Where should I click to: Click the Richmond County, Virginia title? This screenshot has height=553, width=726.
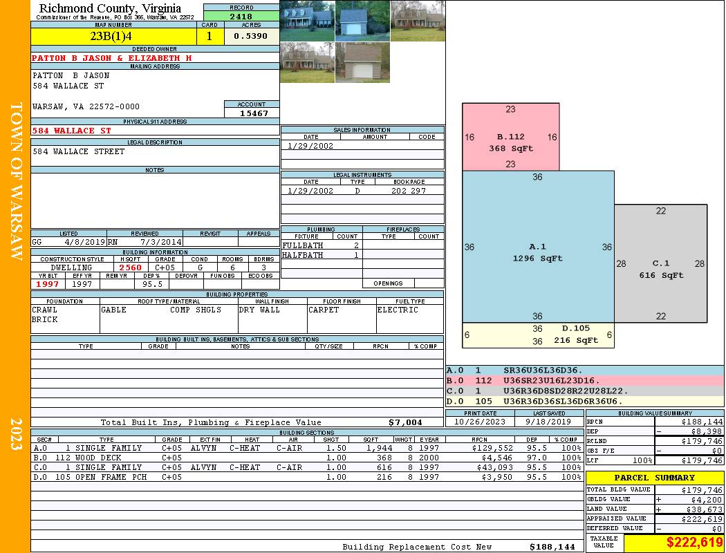pos(110,8)
